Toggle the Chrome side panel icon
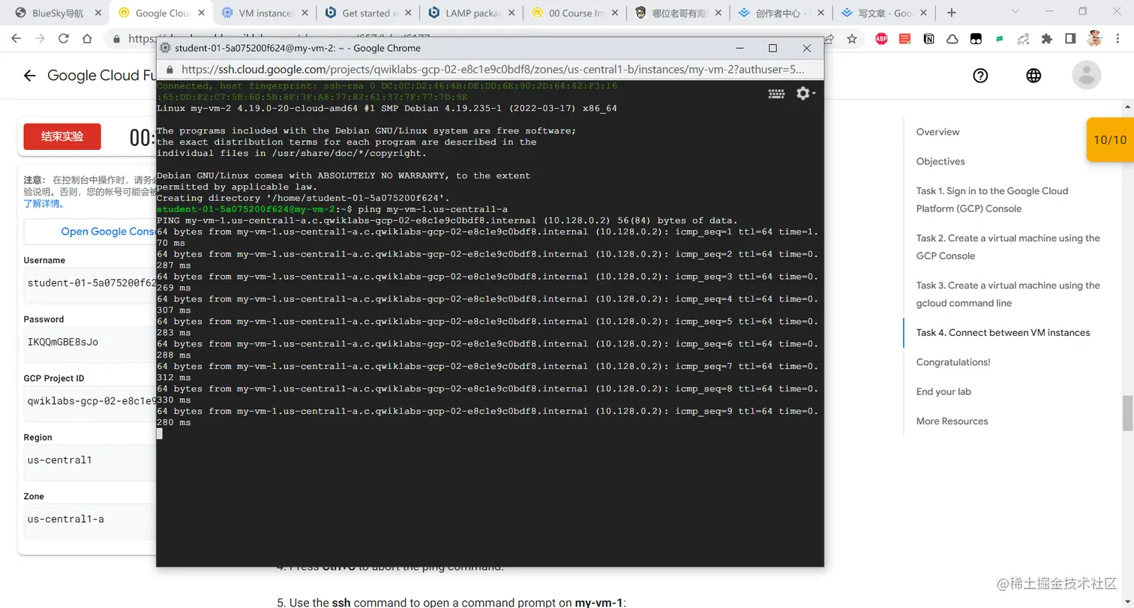1134x608 pixels. click(x=1071, y=38)
